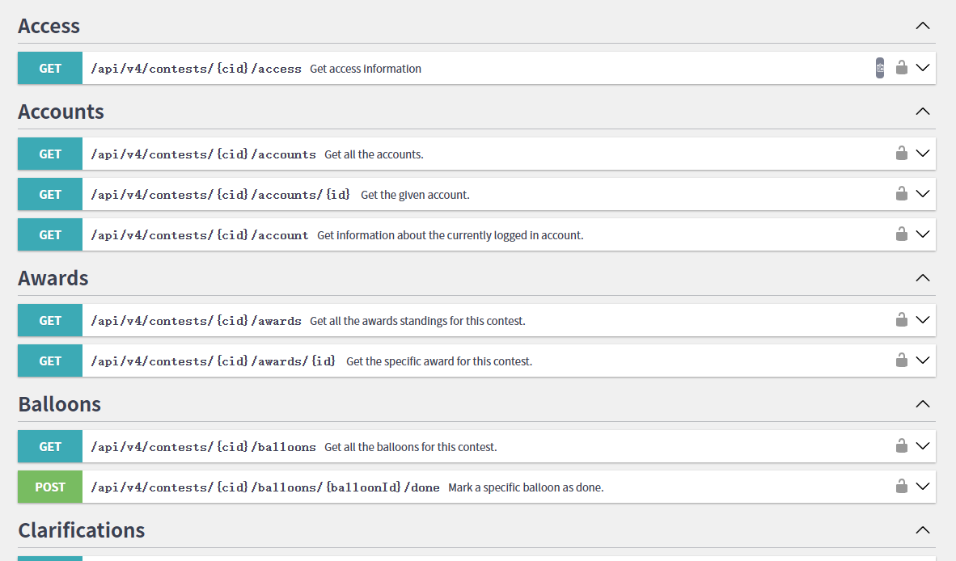Click the lock on get all balloons endpoint
Viewport: 956px width, 561px height.
[902, 446]
